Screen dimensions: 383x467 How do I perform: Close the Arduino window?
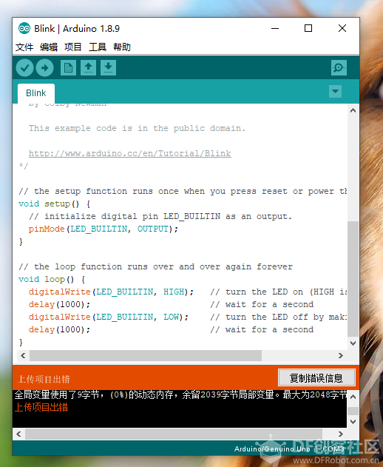pyautogui.click(x=342, y=29)
